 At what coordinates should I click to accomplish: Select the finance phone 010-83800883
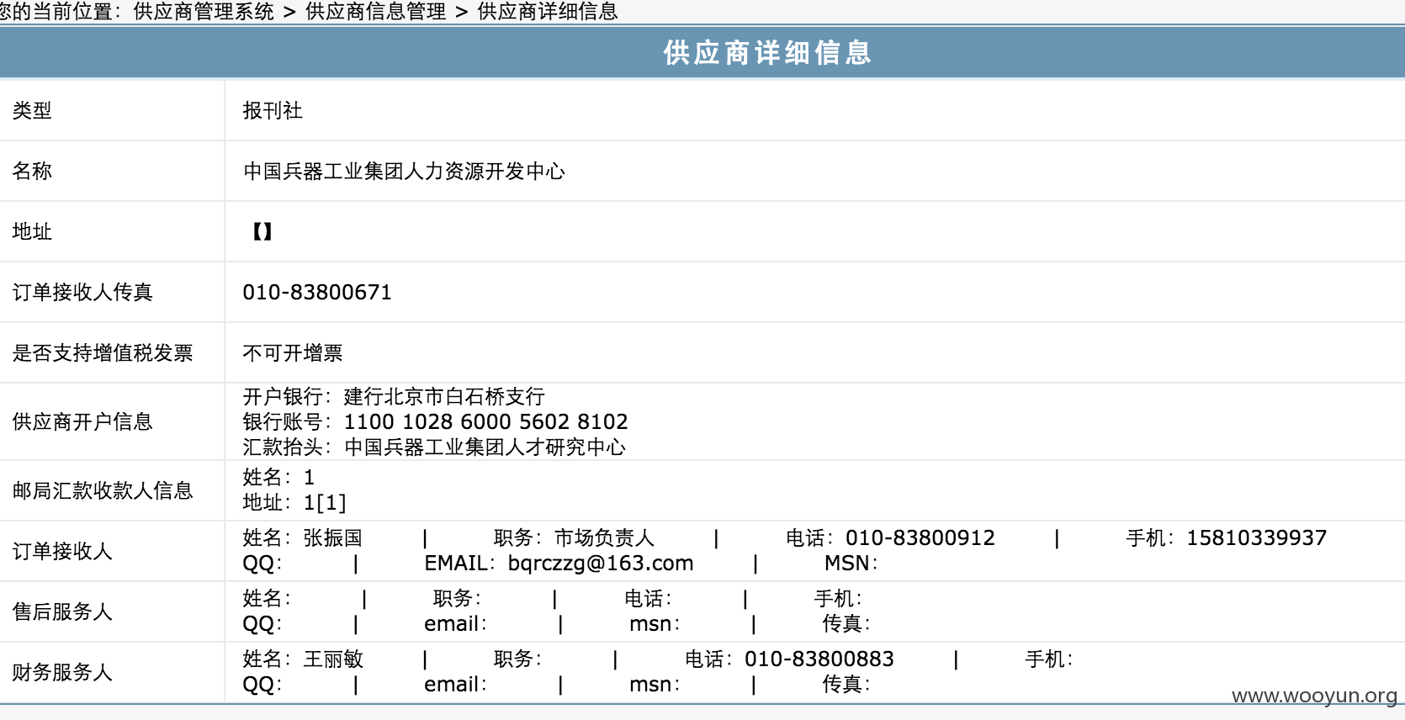(x=819, y=659)
